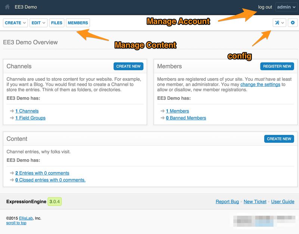Create a new channel with Create New
This screenshot has height=234, width=299.
click(128, 66)
